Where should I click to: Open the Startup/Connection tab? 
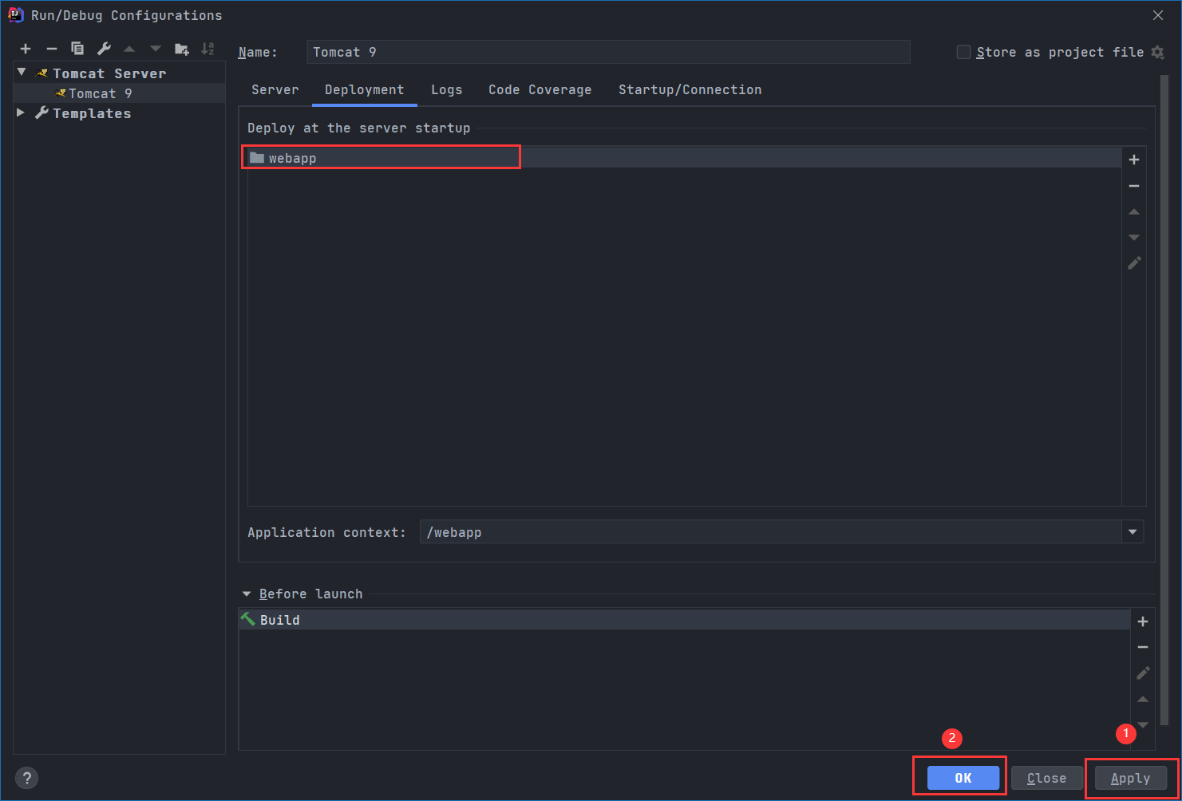click(690, 89)
